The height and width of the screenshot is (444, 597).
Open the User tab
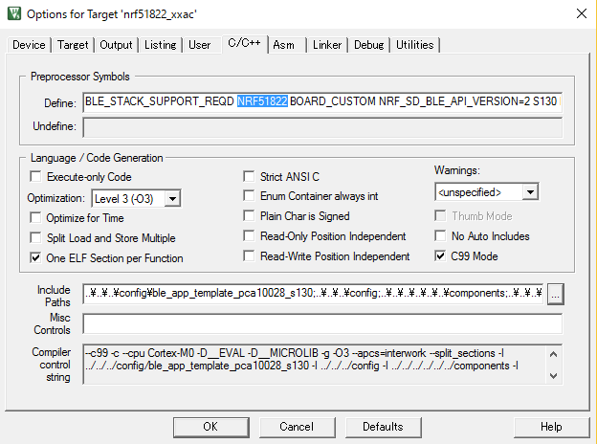pyautogui.click(x=200, y=45)
